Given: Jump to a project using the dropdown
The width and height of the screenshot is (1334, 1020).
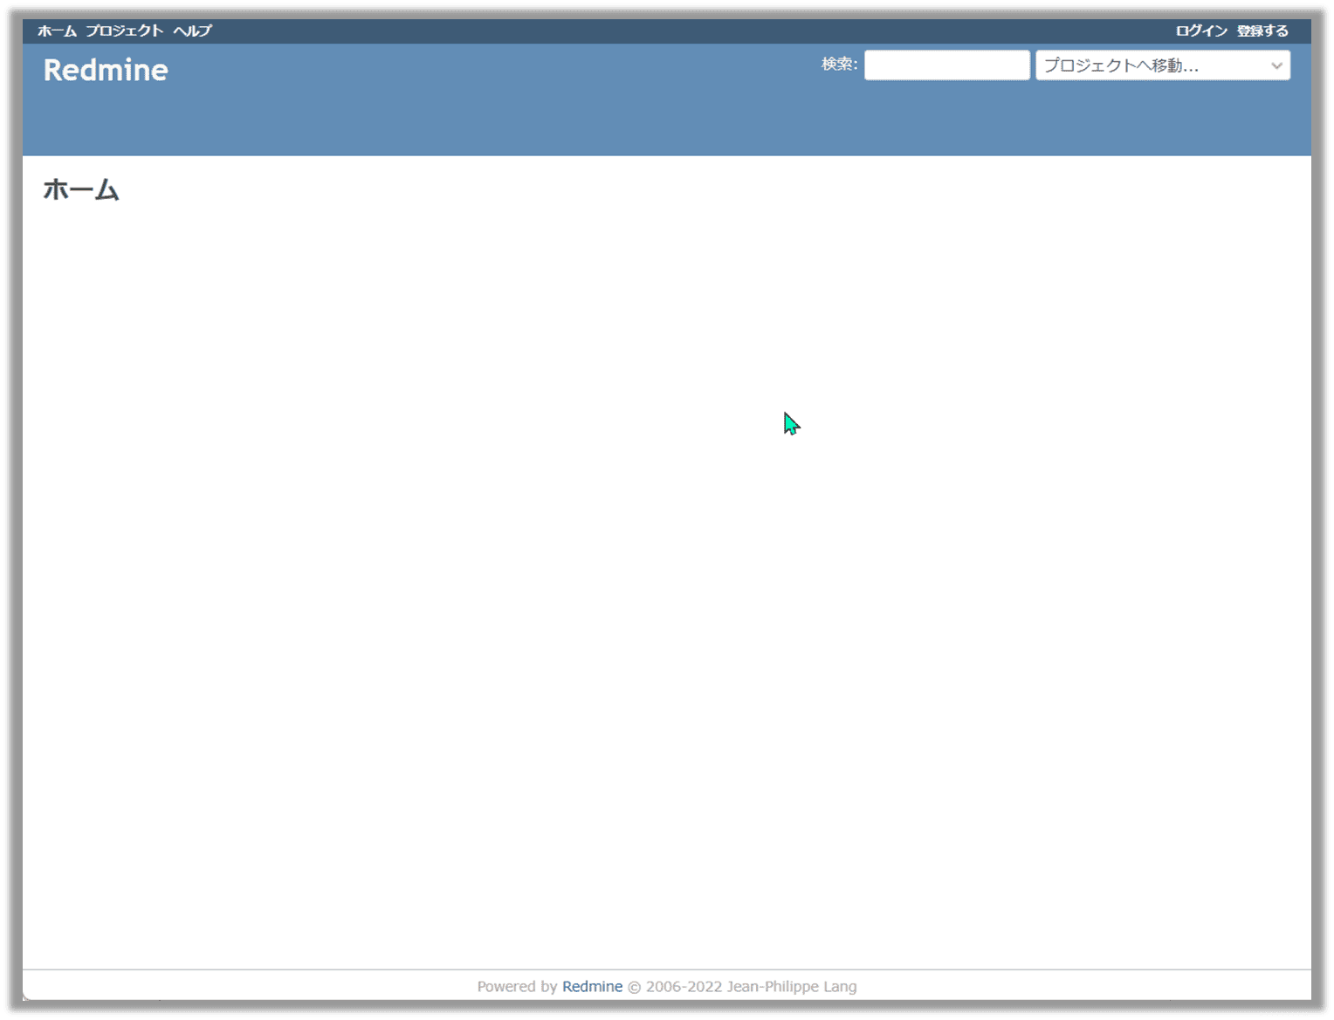Looking at the screenshot, I should (x=1161, y=65).
